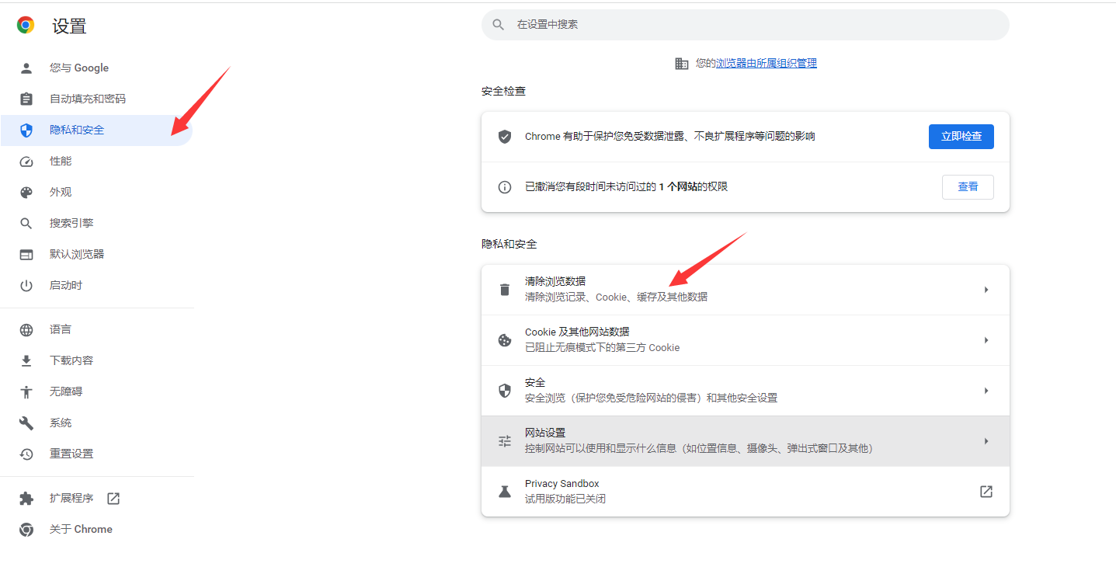
Task: Click the search magnifier icon in the search bar
Action: pyautogui.click(x=499, y=25)
